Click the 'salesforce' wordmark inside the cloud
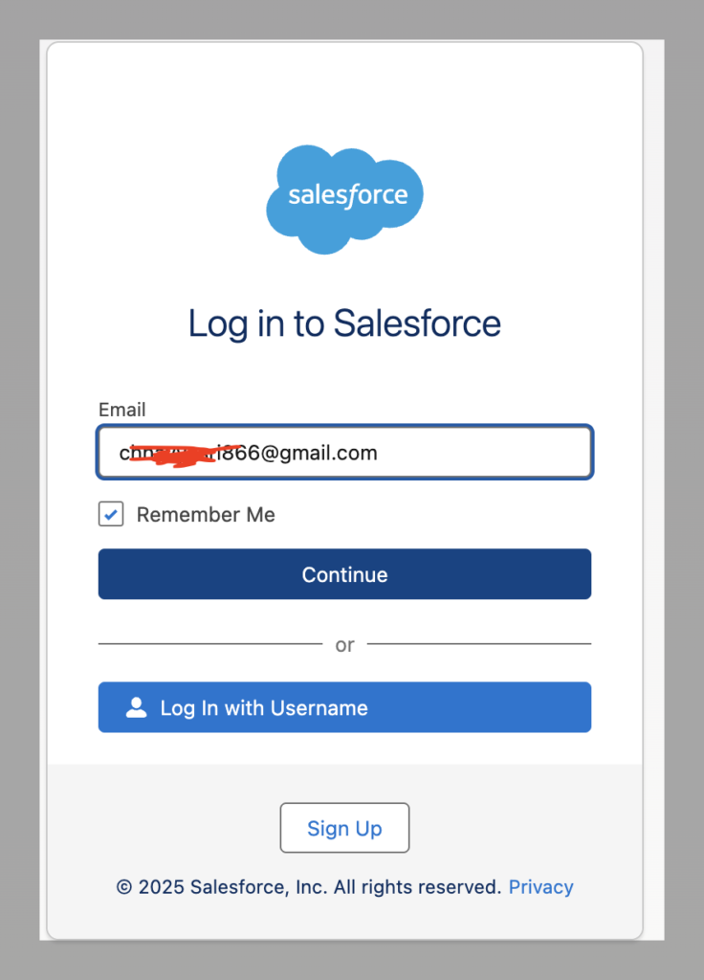Image resolution: width=704 pixels, height=980 pixels. coord(348,196)
